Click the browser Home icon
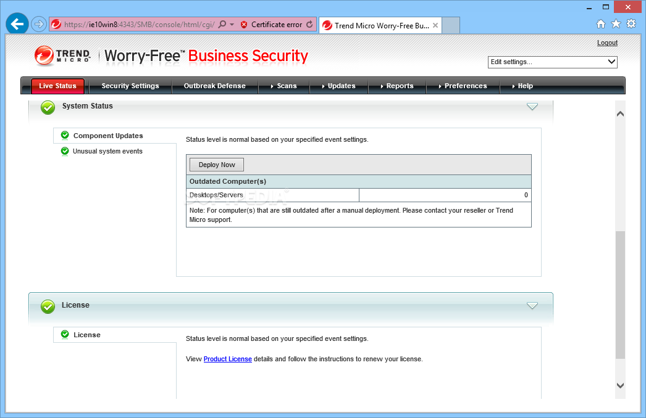 point(601,24)
